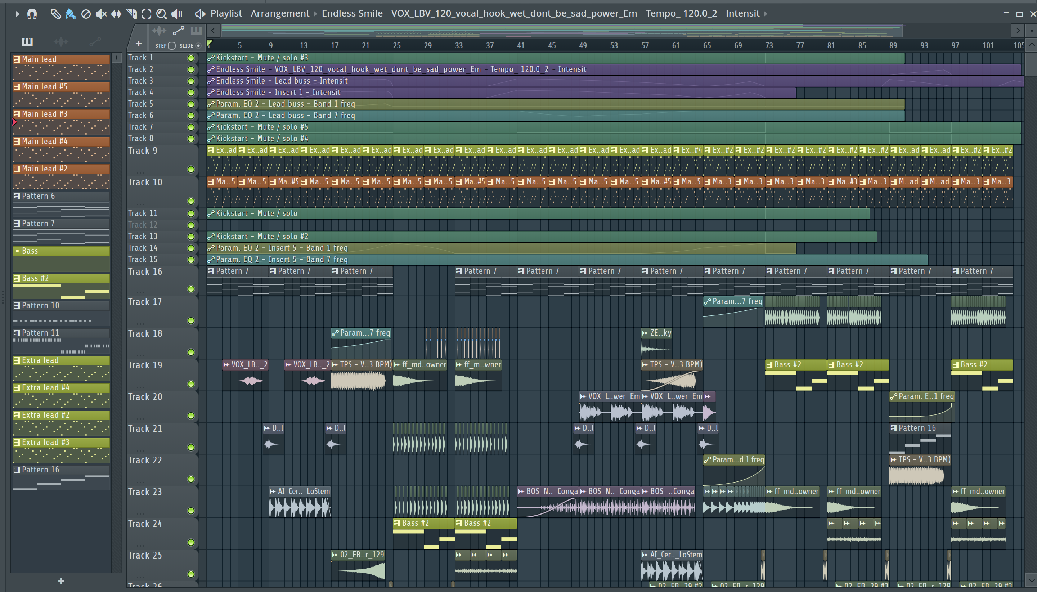
Task: Toggle mute for Track 20
Action: (190, 416)
